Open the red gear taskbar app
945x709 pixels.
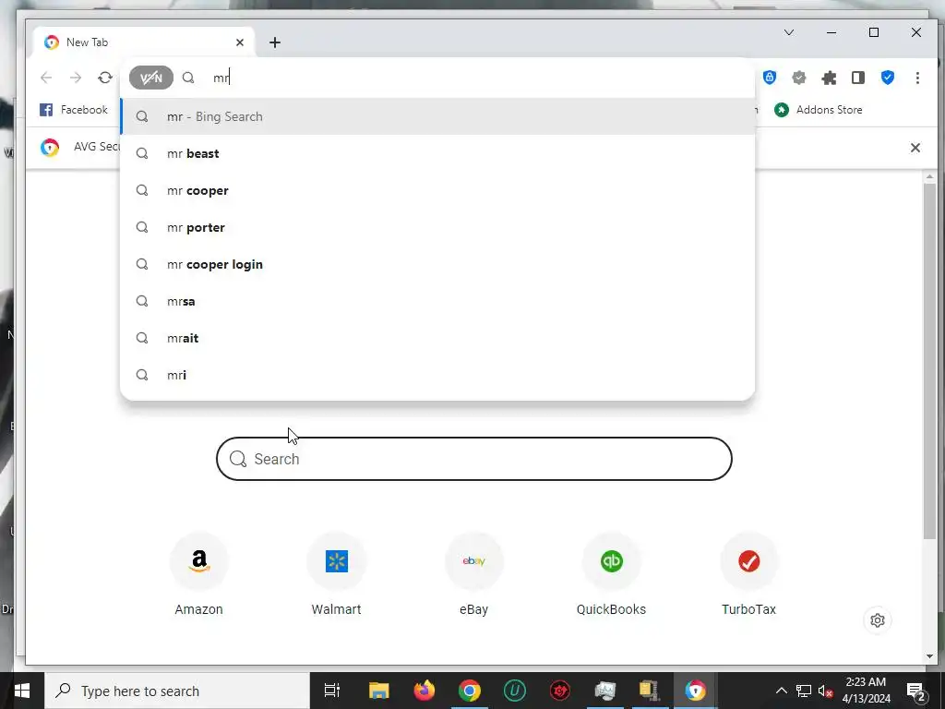tap(560, 691)
